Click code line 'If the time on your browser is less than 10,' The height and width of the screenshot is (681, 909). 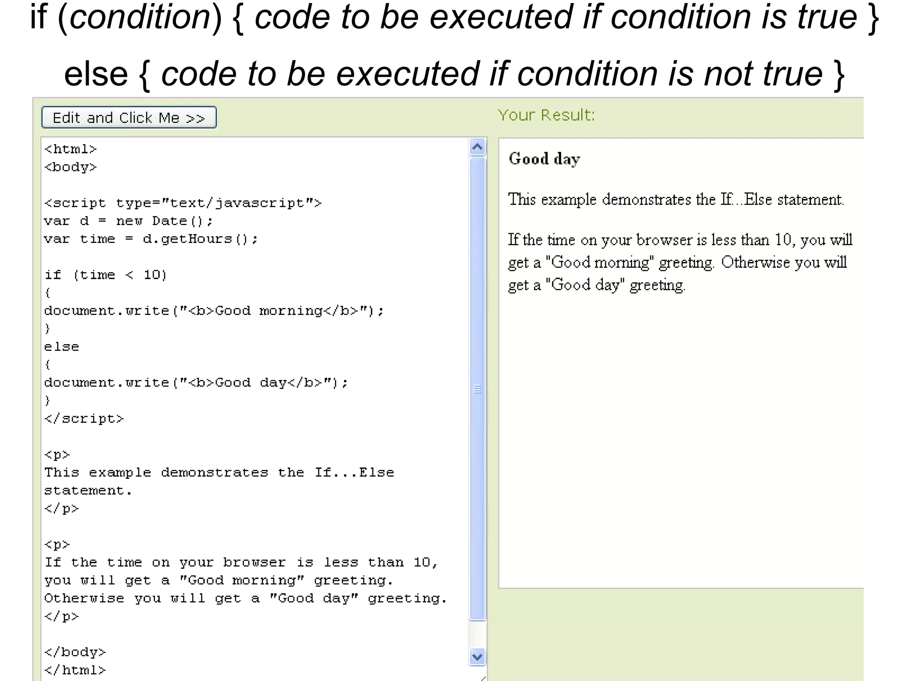click(x=241, y=563)
